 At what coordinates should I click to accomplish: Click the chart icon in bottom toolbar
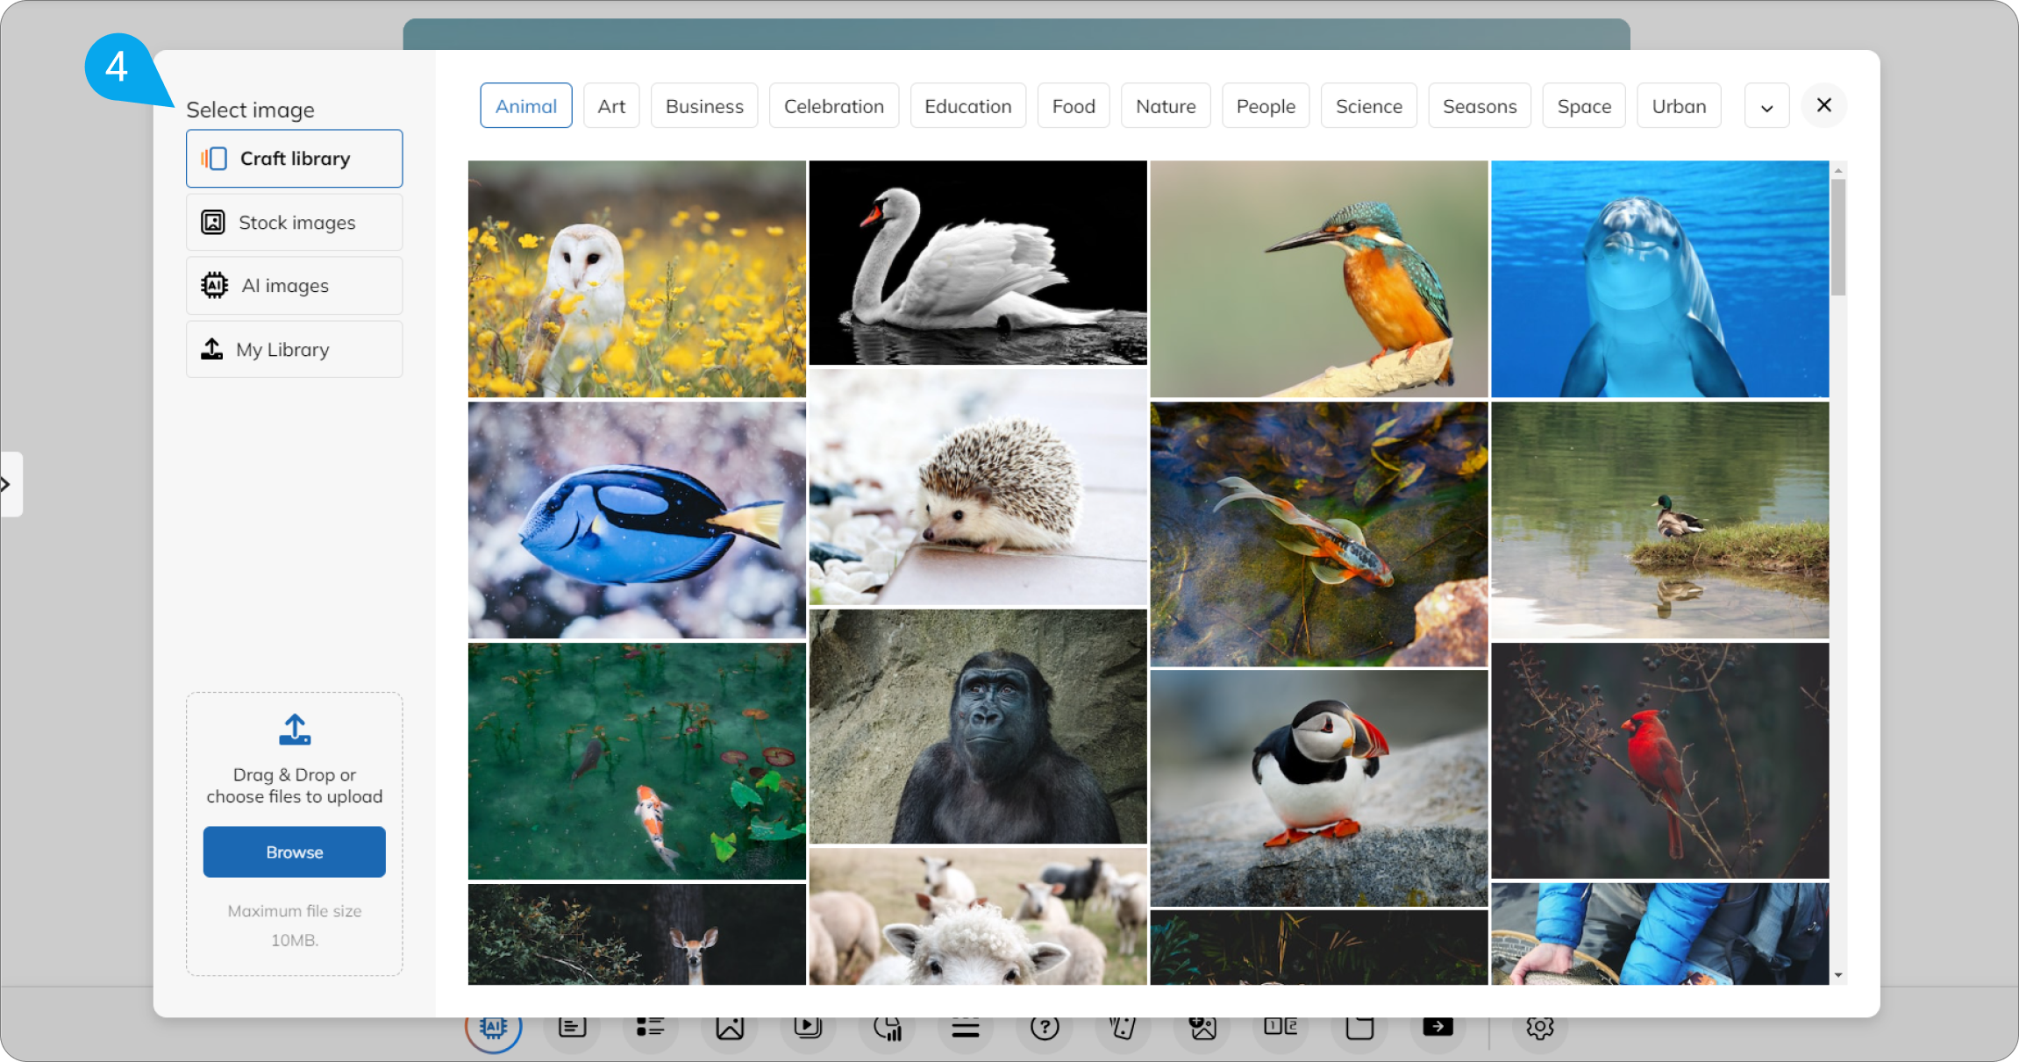tap(888, 1027)
